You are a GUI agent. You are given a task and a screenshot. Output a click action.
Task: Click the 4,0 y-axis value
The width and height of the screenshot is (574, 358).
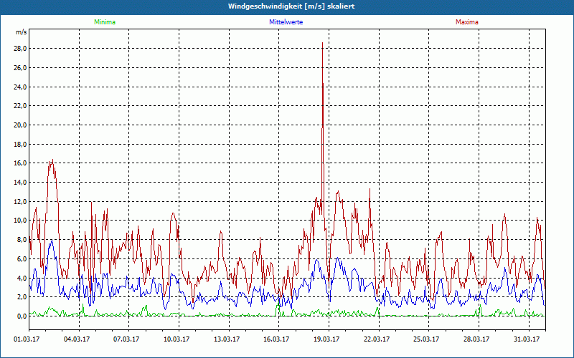22,278
